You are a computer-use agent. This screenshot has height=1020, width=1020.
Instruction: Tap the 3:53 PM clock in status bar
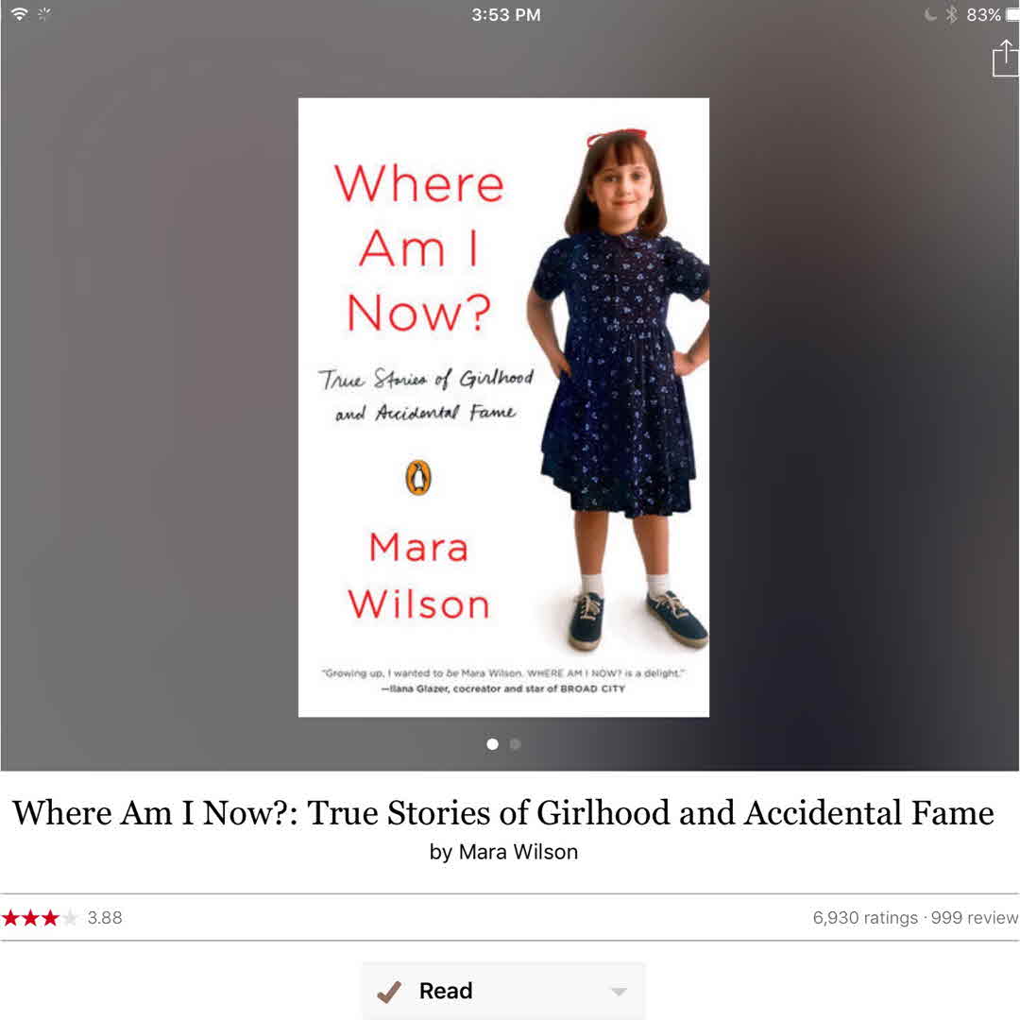(506, 14)
